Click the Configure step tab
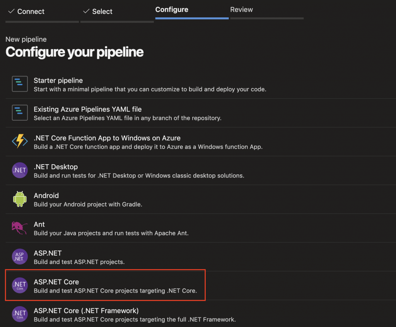This screenshot has width=396, height=327. 172,10
